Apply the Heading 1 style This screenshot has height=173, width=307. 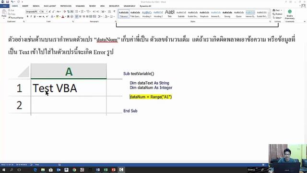pos(147,14)
